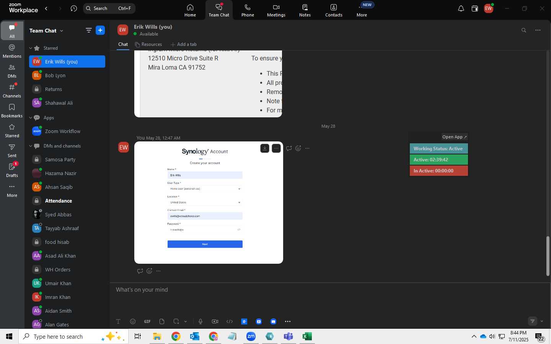Open Mentions in left sidebar
551x344 pixels.
[x=12, y=51]
